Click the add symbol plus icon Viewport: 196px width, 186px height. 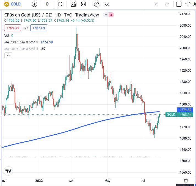pyautogui.click(x=34, y=4)
